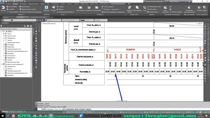Screen dimensions: 210x118
Task: Collapse Быстрые ссылки на данные node
Action: click(x=2, y=64)
